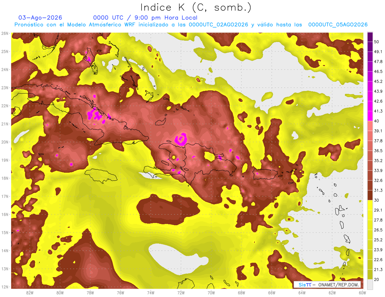Click the "21N" latitude label
This screenshot has height=297, width=385.
pyautogui.click(x=5, y=124)
